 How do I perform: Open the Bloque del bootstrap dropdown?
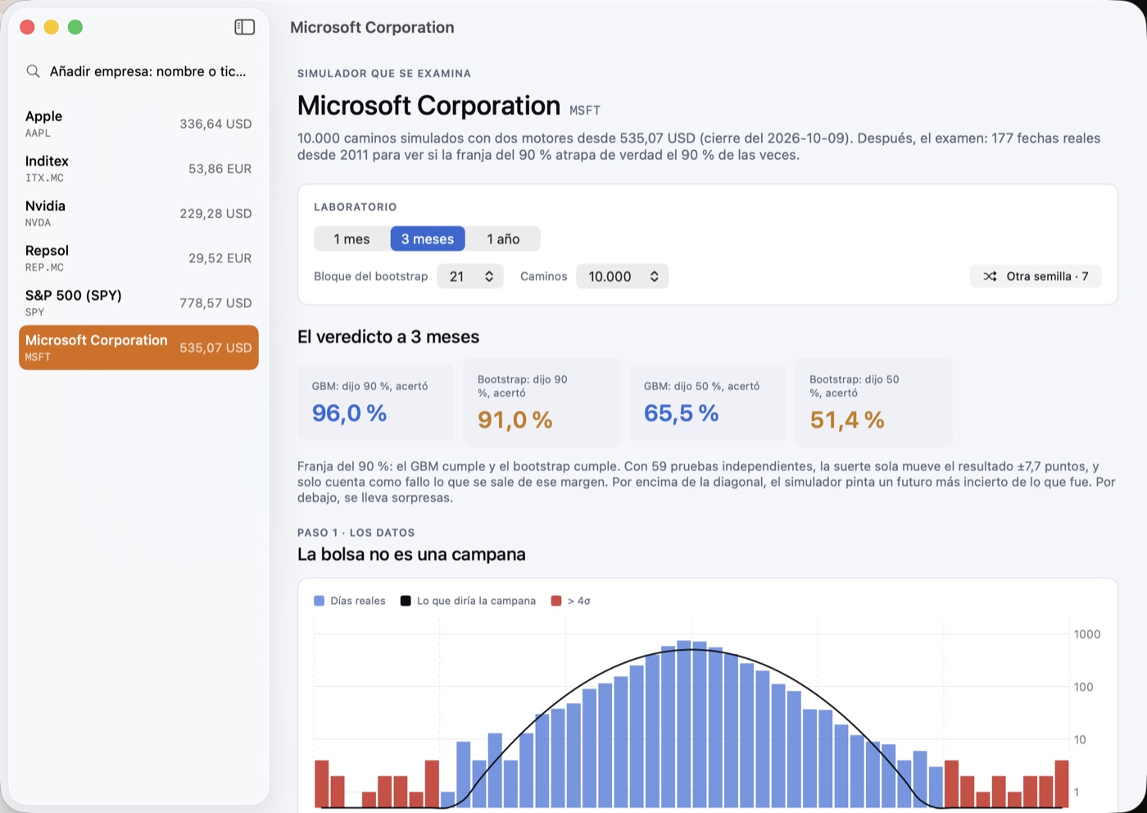pos(470,276)
